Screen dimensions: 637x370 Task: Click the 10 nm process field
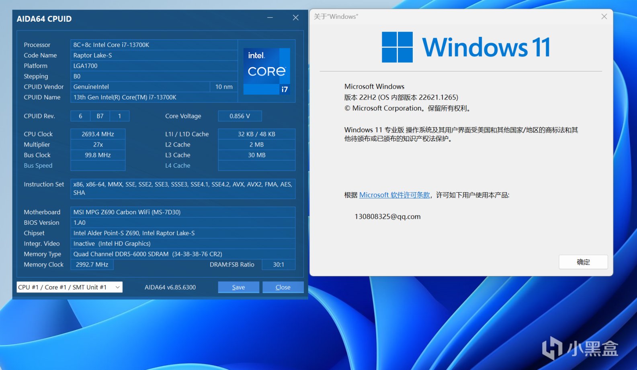pyautogui.click(x=224, y=87)
